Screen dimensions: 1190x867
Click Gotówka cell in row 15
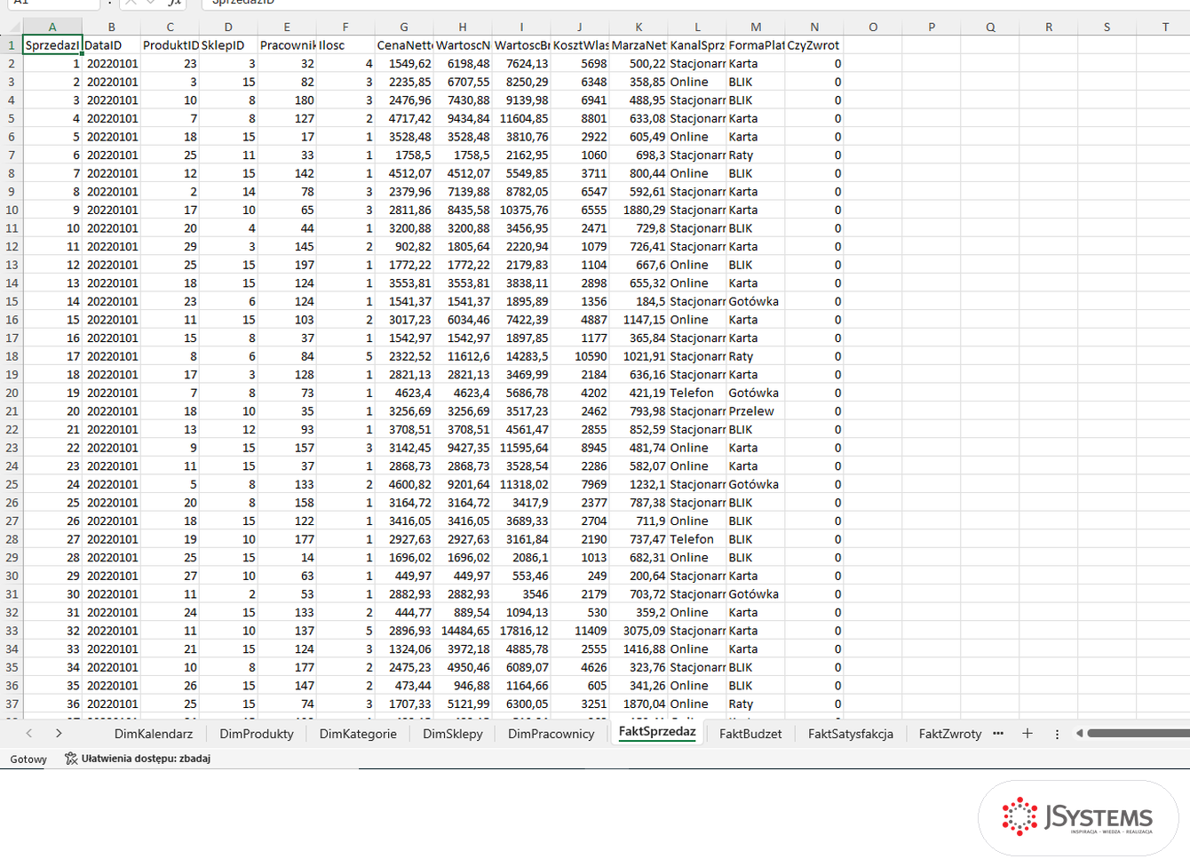[x=756, y=301]
